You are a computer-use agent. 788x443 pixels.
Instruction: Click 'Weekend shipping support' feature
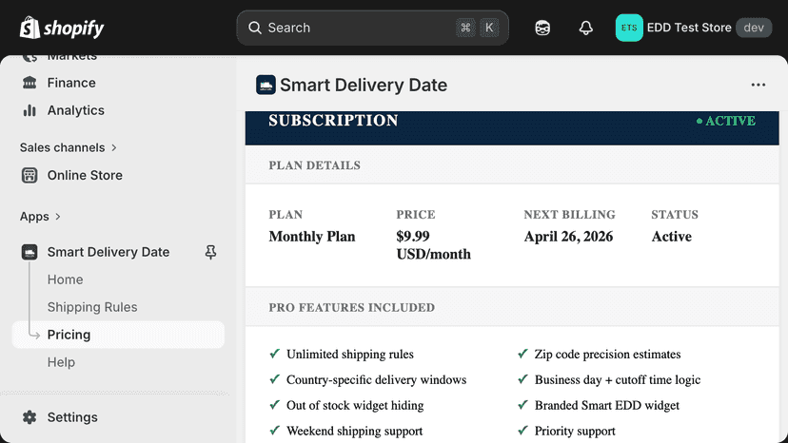(x=354, y=431)
